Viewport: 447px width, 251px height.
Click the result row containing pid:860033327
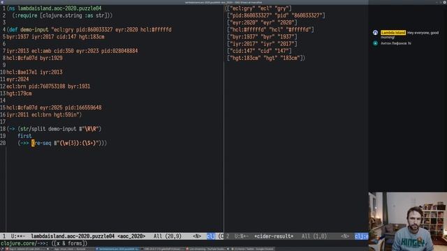[x=277, y=15]
